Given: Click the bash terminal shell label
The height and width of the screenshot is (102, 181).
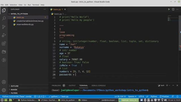Looking at the screenshot, I should click(161, 85).
